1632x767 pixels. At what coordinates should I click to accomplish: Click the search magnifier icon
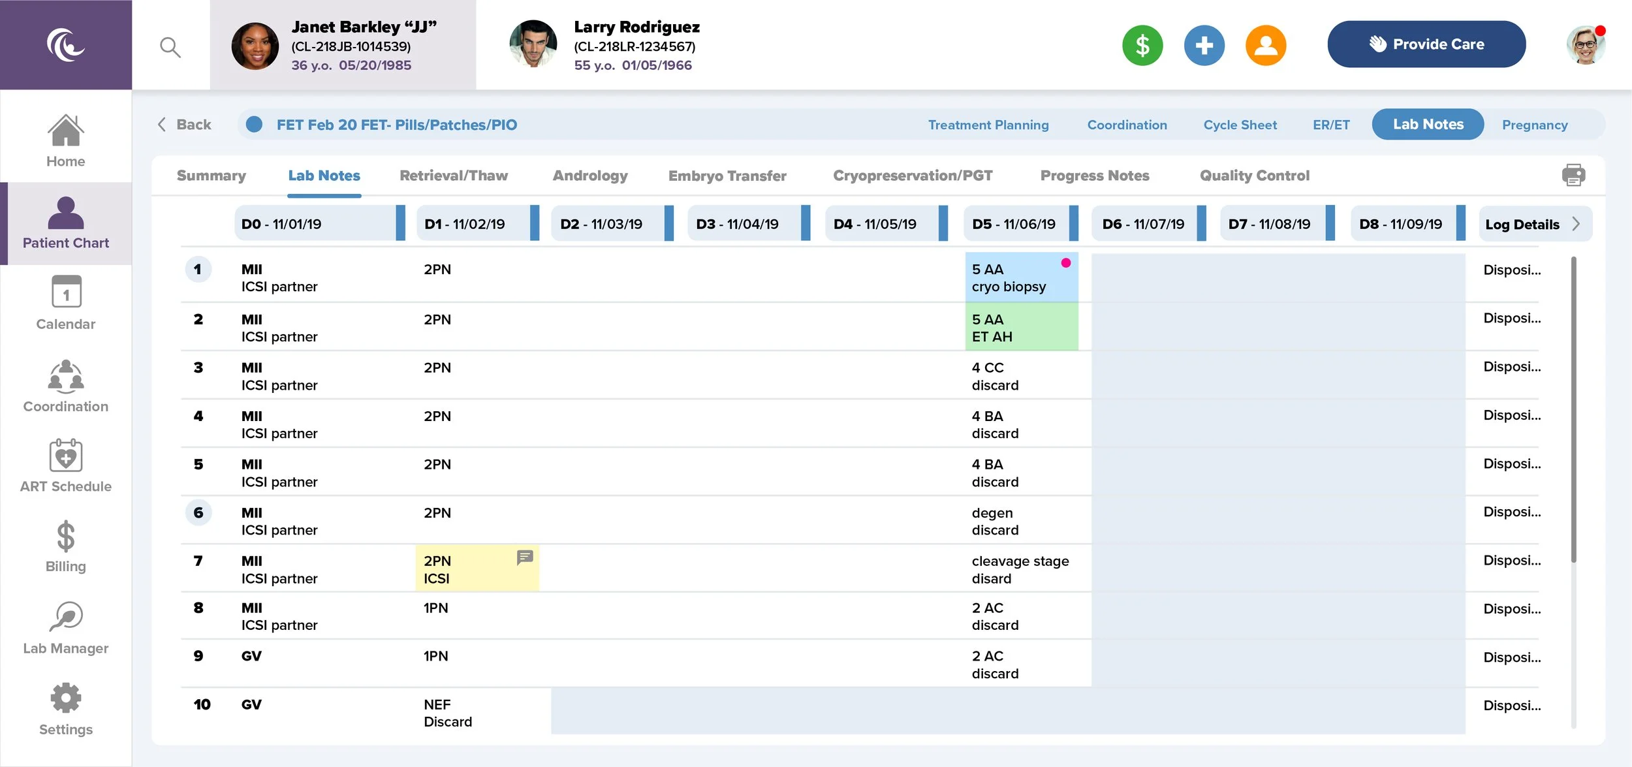pos(170,47)
